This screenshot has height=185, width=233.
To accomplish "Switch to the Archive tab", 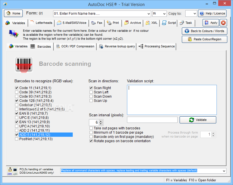I will [x=132, y=23].
